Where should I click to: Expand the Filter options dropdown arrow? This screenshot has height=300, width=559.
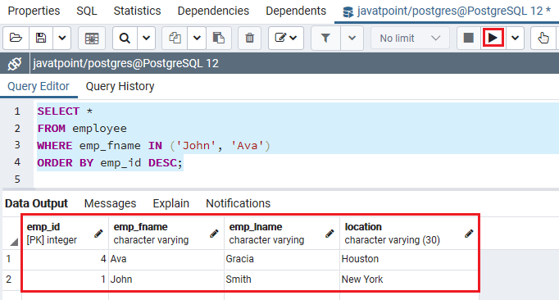(352, 38)
